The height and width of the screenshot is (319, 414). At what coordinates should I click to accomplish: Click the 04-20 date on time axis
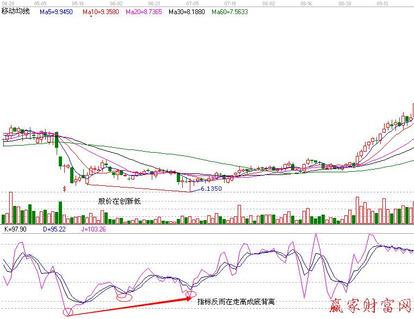[8, 3]
